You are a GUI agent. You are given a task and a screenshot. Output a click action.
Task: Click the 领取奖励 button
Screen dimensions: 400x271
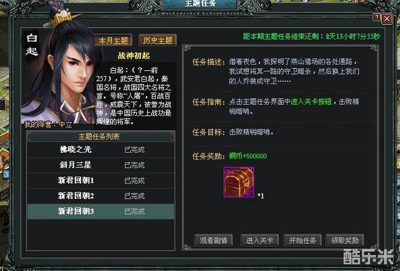click(345, 240)
